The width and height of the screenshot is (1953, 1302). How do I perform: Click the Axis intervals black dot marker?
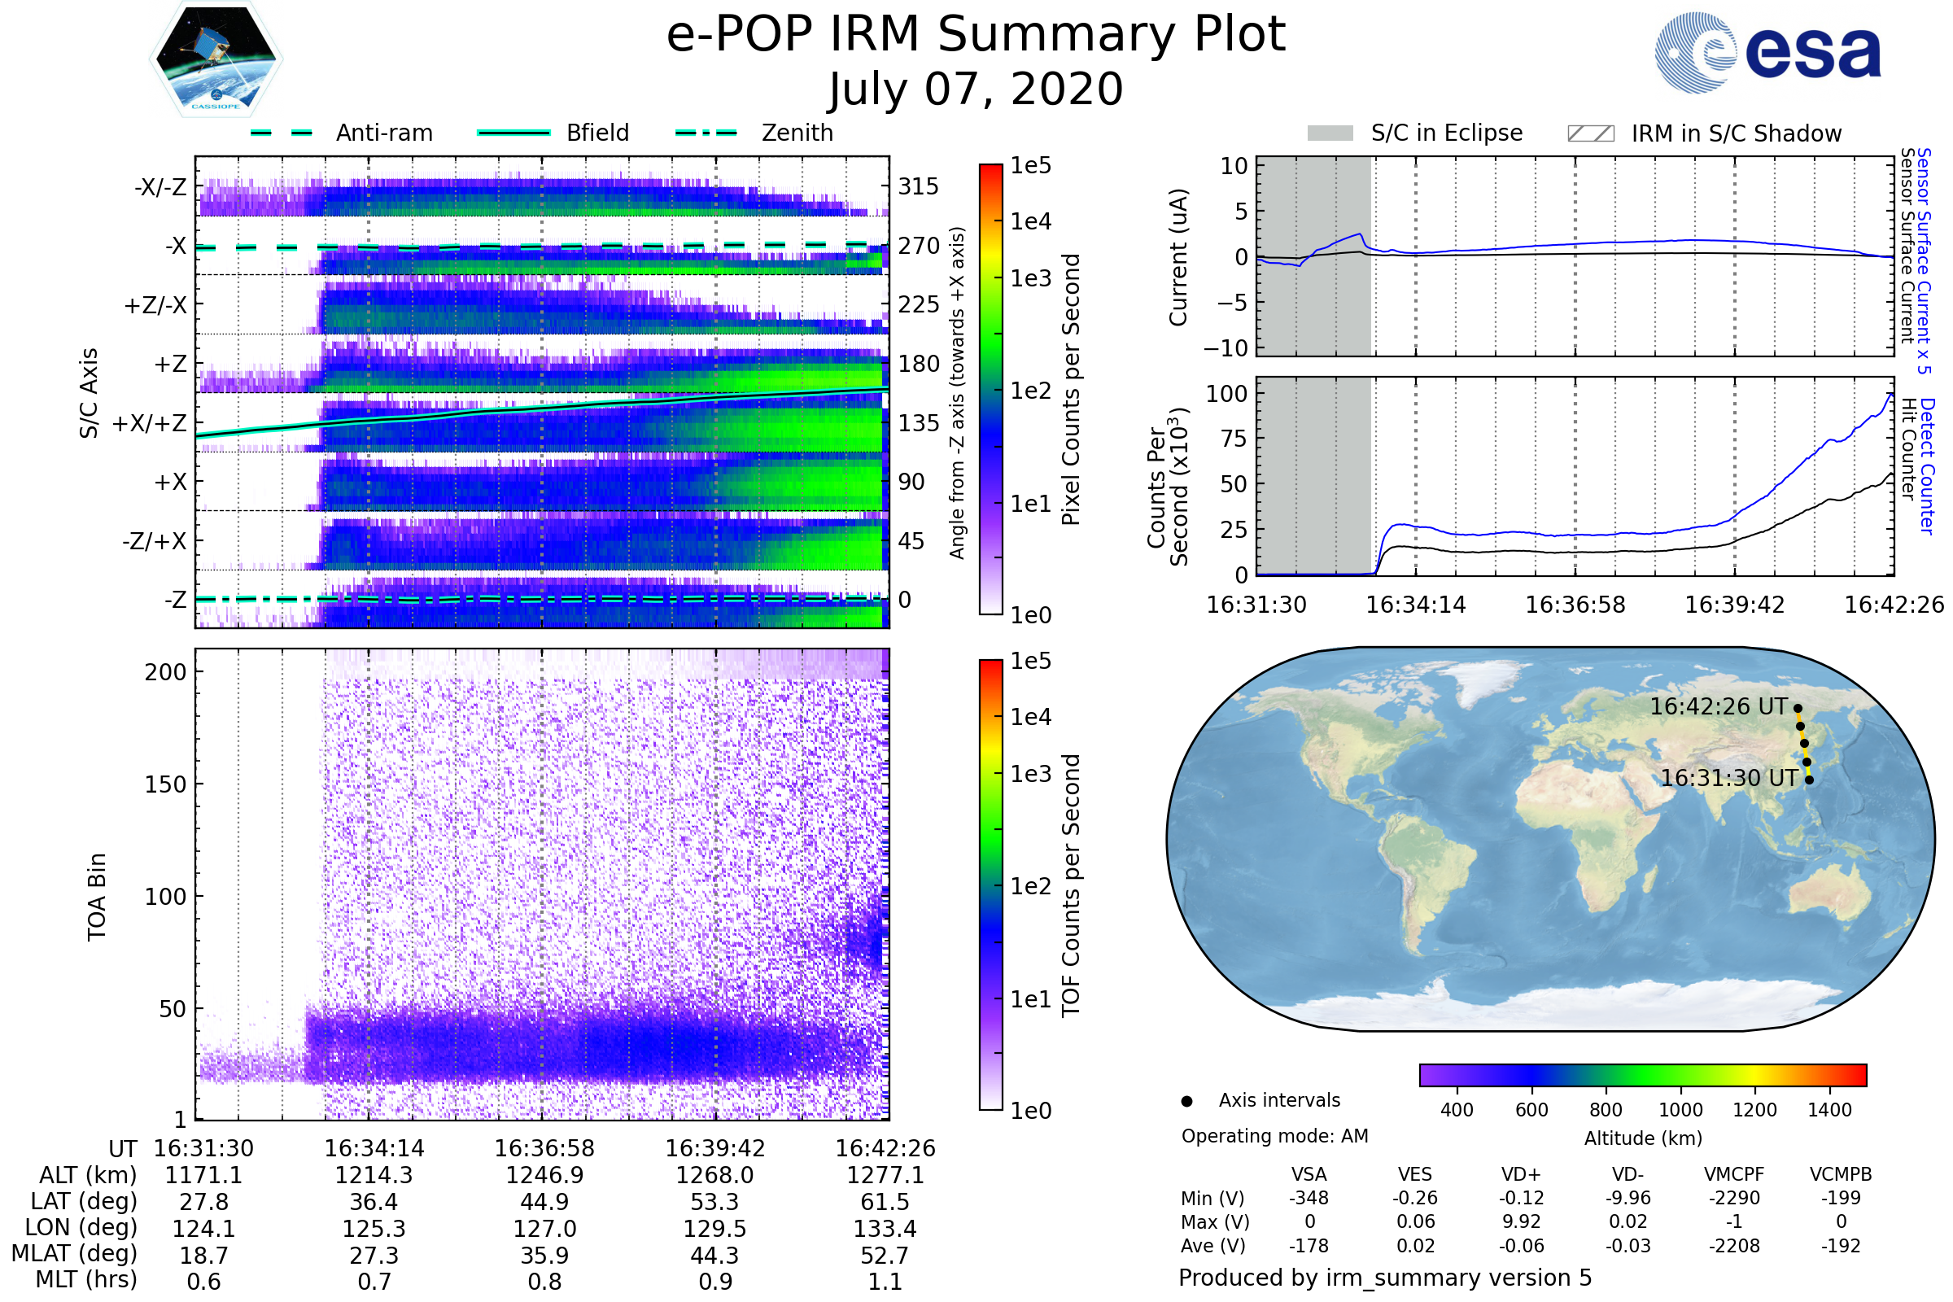[x=1186, y=1101]
